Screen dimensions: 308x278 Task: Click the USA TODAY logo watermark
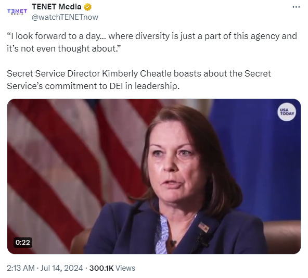(287, 112)
